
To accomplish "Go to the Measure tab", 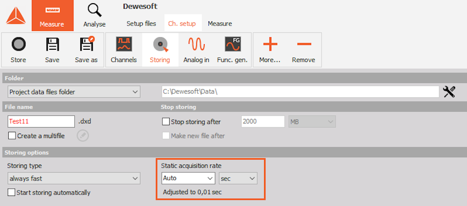I will pyautogui.click(x=220, y=24).
